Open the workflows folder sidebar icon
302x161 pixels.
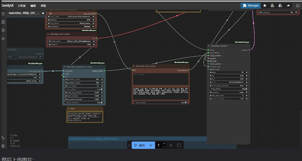3,39
